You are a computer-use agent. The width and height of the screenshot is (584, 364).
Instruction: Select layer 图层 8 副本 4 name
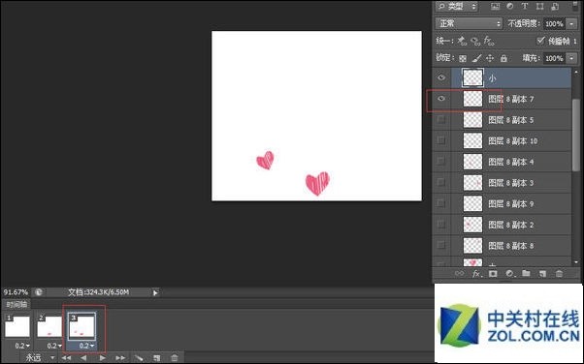(511, 162)
